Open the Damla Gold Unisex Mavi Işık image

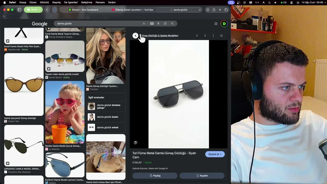click(106, 157)
